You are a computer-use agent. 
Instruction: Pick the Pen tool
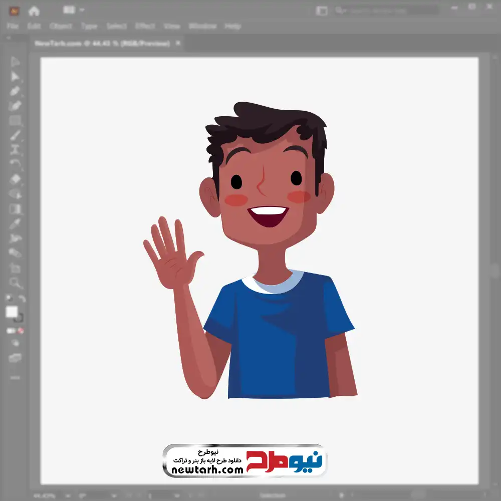pyautogui.click(x=15, y=91)
